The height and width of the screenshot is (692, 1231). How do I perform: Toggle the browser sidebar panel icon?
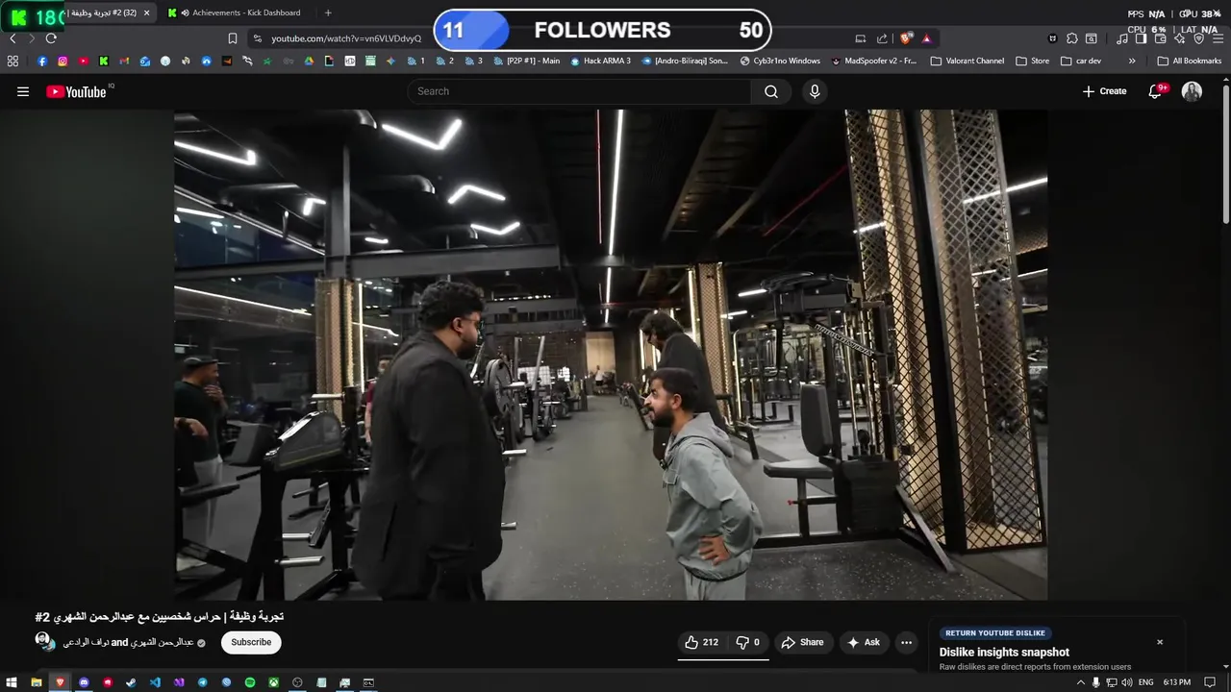coord(1141,38)
